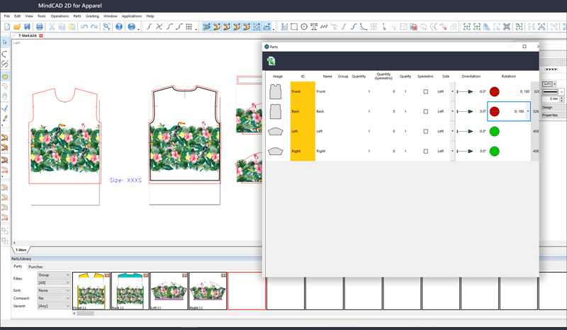Click the Excel export icon in Parts window
This screenshot has width=567, height=330.
(271, 61)
